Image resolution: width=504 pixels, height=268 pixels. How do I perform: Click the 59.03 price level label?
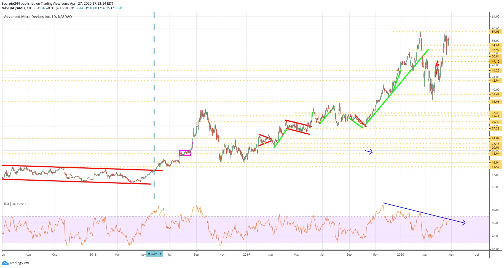click(x=495, y=32)
